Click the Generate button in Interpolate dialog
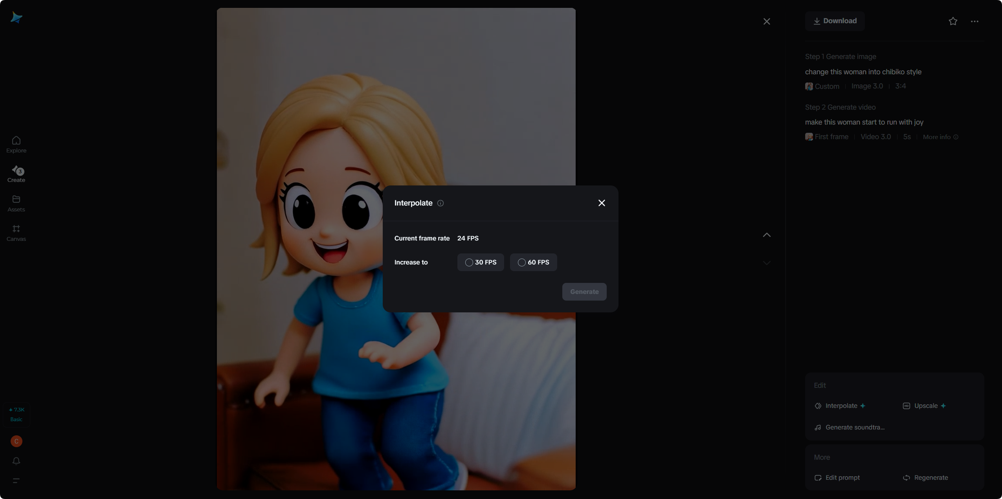Image resolution: width=1002 pixels, height=499 pixels. pos(584,292)
